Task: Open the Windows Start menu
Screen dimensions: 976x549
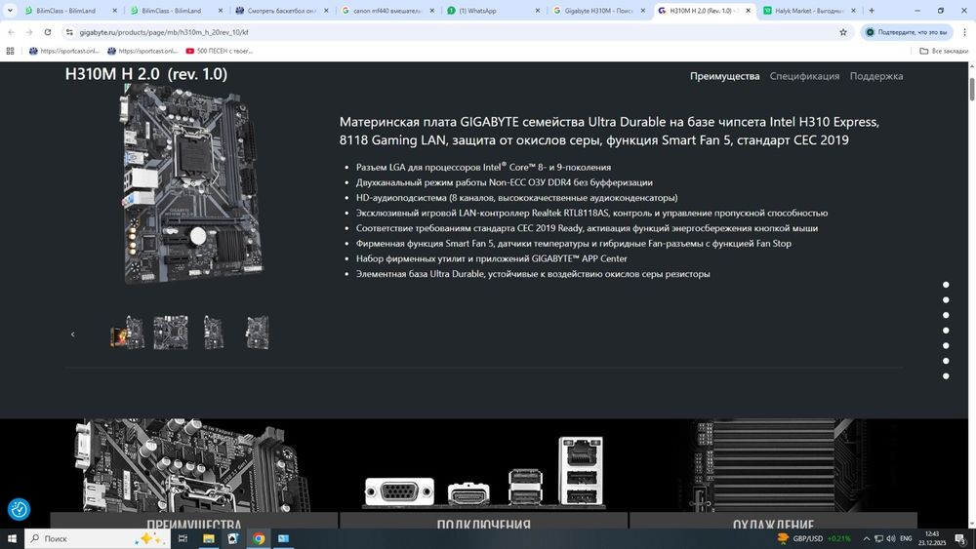Action: coord(12,538)
